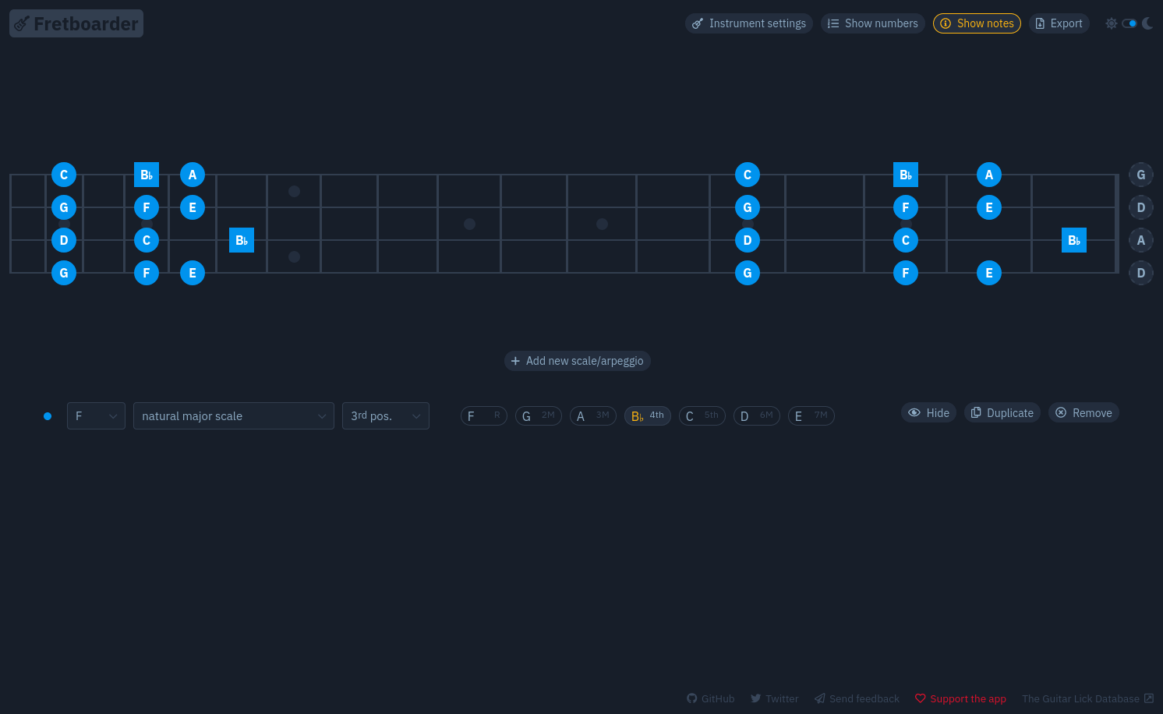Select the Show notes display mode
1163x714 pixels.
point(977,23)
